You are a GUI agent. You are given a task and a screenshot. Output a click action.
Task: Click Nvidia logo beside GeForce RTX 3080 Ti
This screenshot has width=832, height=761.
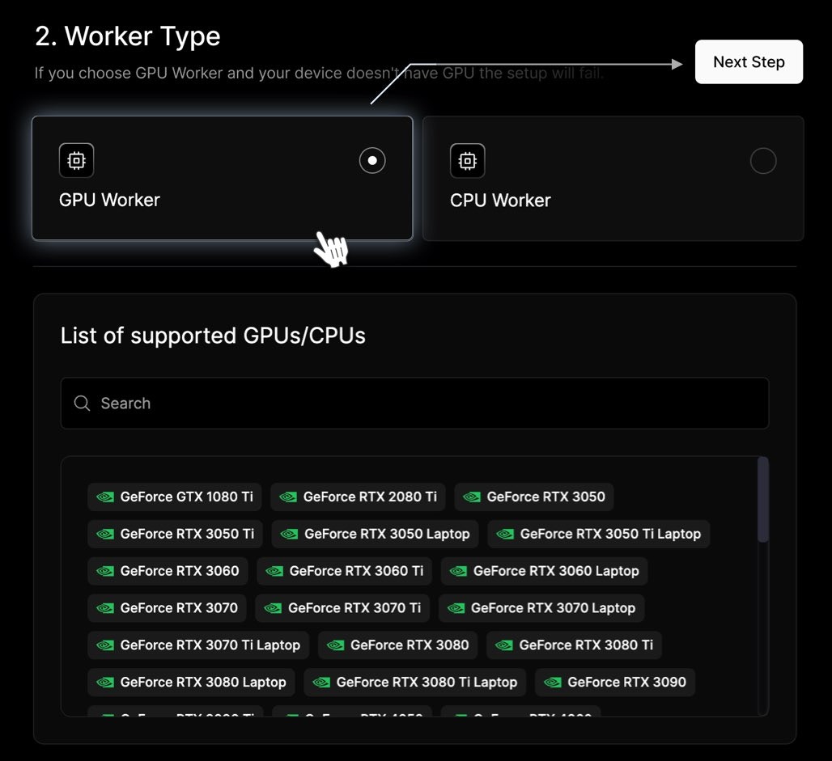[x=504, y=645]
